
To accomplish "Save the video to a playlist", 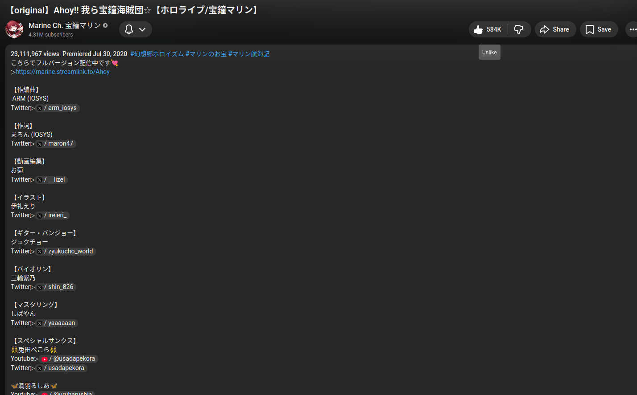I will [x=599, y=29].
